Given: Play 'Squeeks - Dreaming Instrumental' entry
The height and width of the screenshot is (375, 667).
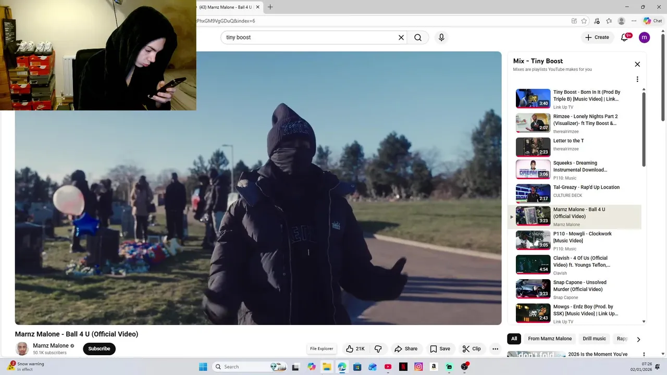Looking at the screenshot, I should tap(575, 170).
